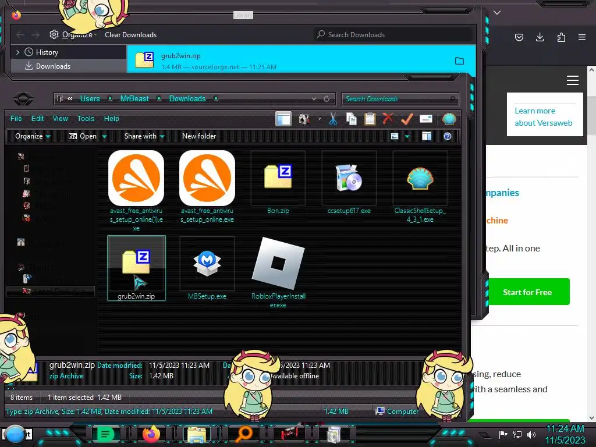The width and height of the screenshot is (596, 447).
Task: Select Downloads in the Library sidebar
Action: [x=69, y=66]
